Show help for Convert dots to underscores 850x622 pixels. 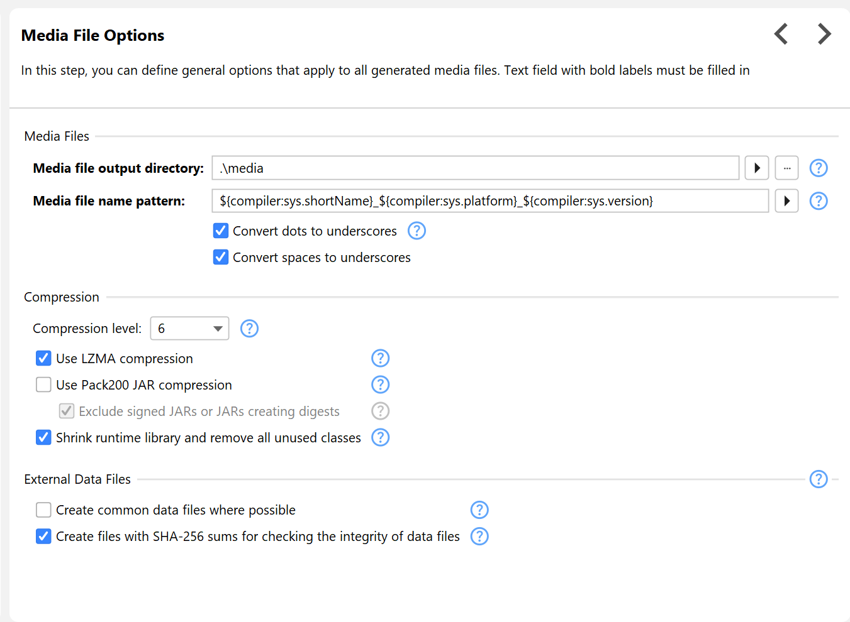[417, 231]
